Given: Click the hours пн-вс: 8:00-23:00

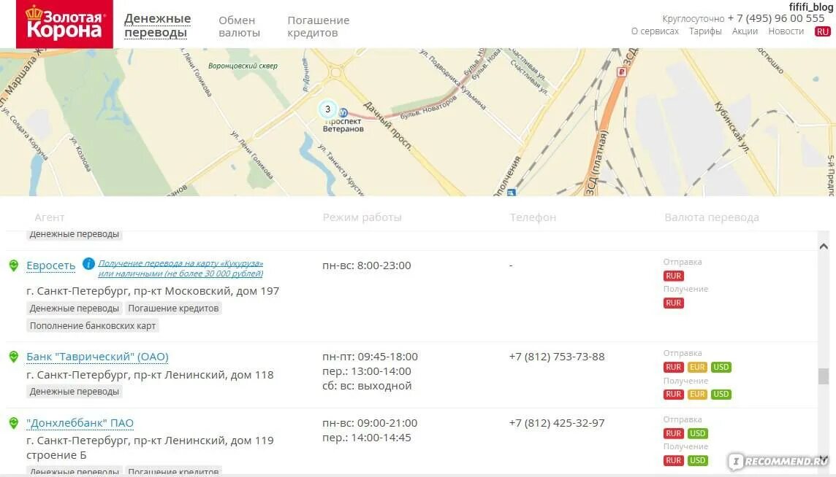Looking at the screenshot, I should point(367,265).
